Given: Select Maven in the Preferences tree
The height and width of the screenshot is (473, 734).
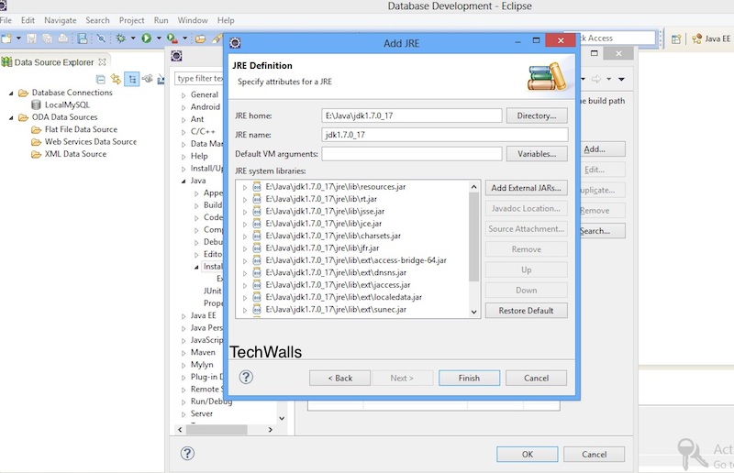Looking at the screenshot, I should (x=203, y=352).
